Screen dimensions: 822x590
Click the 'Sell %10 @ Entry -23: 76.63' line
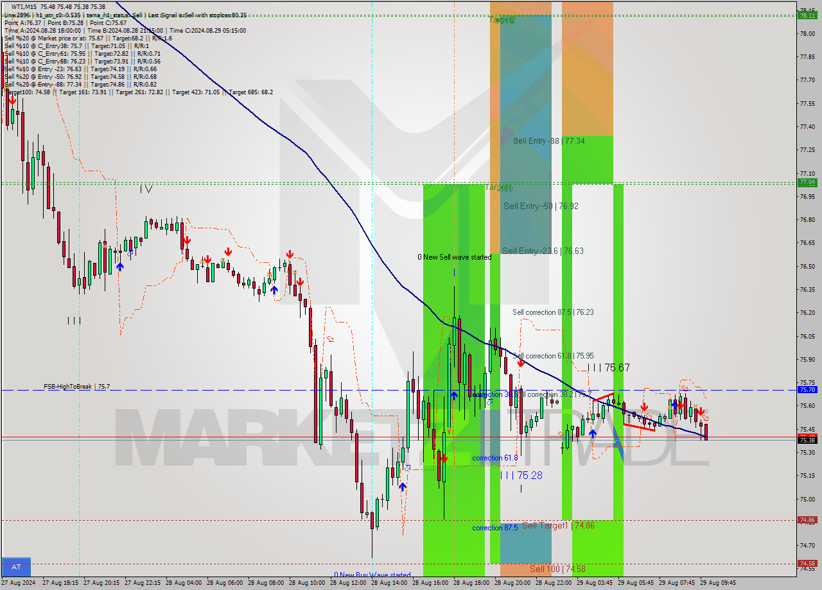[80, 69]
